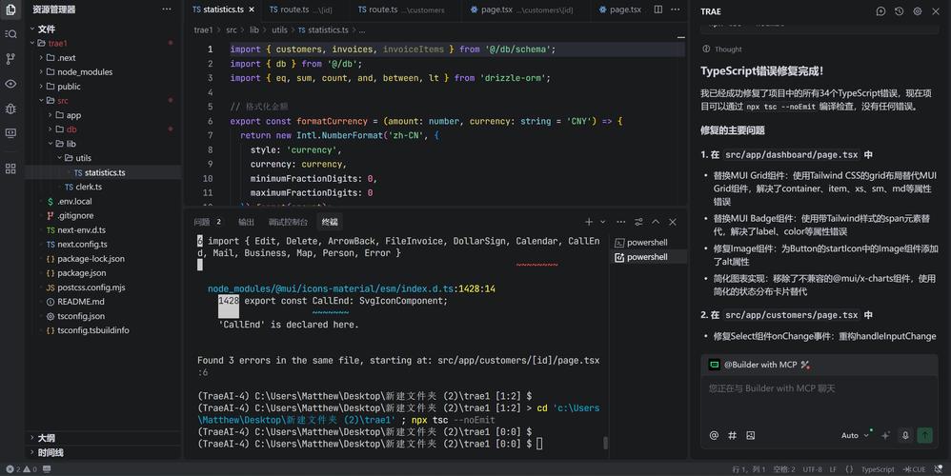
Task: Collapse the 文件 section
Action: (x=32, y=30)
